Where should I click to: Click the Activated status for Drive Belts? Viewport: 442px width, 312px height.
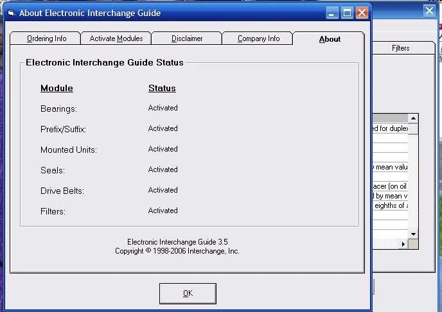(163, 190)
